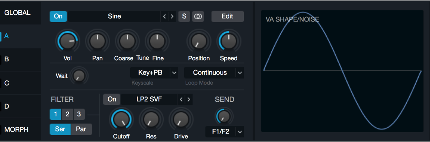Switch filter routing to Par
Image resolution: width=430 pixels, height=142 pixels.
coord(81,129)
